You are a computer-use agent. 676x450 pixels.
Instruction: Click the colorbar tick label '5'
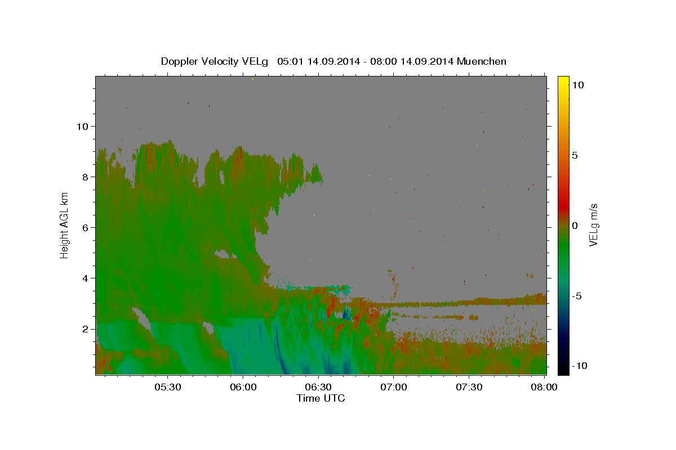575,155
